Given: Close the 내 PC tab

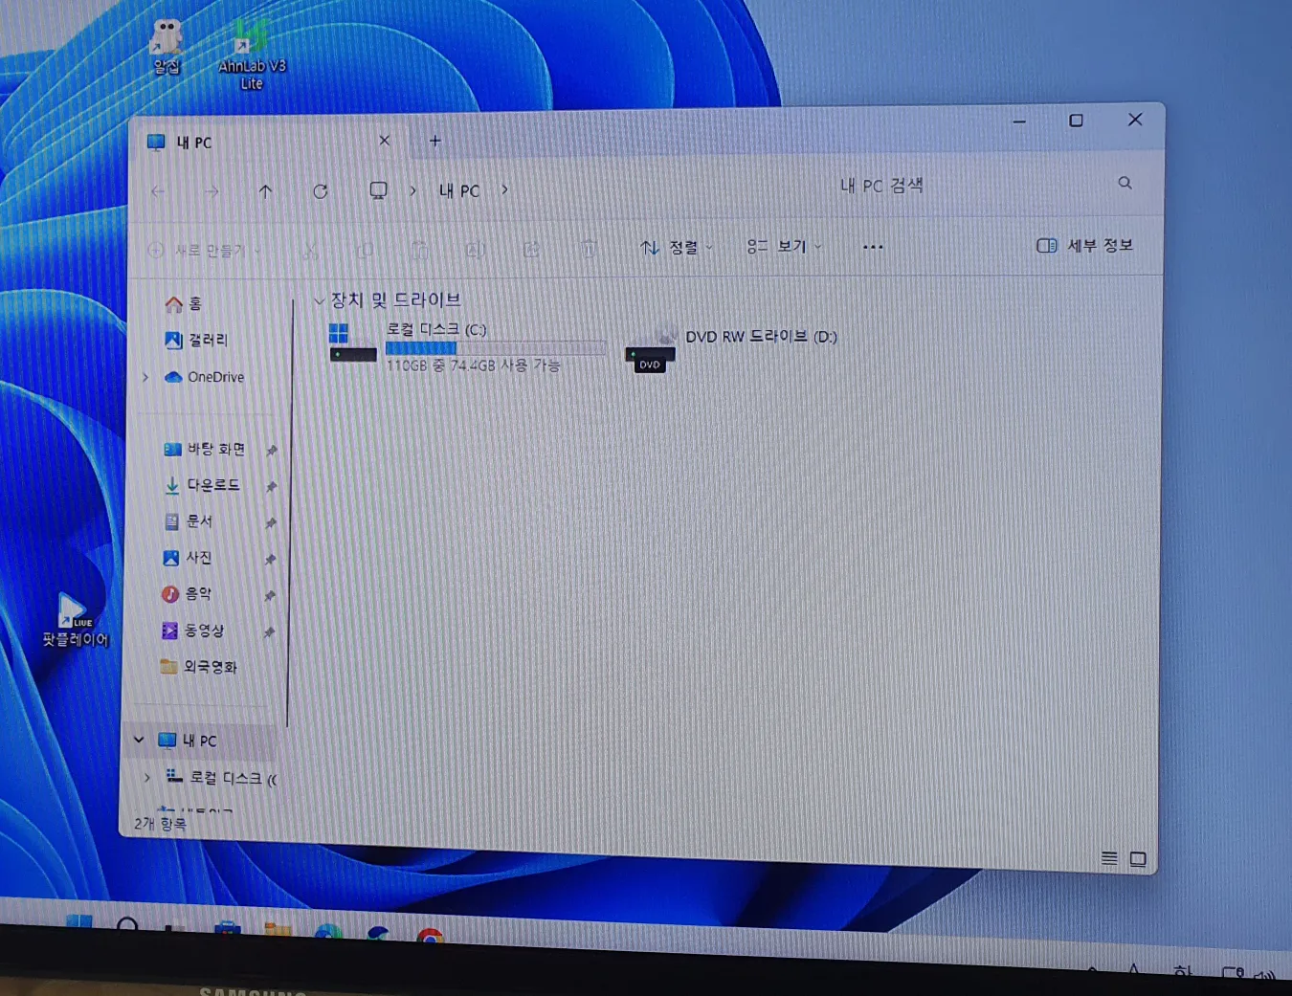Looking at the screenshot, I should point(384,141).
